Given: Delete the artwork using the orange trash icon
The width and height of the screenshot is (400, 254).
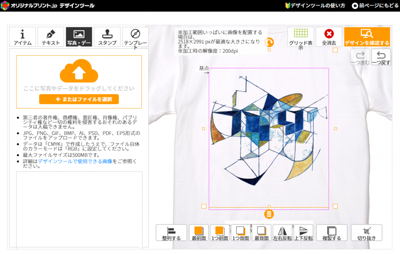Looking at the screenshot, I should coord(269,214).
